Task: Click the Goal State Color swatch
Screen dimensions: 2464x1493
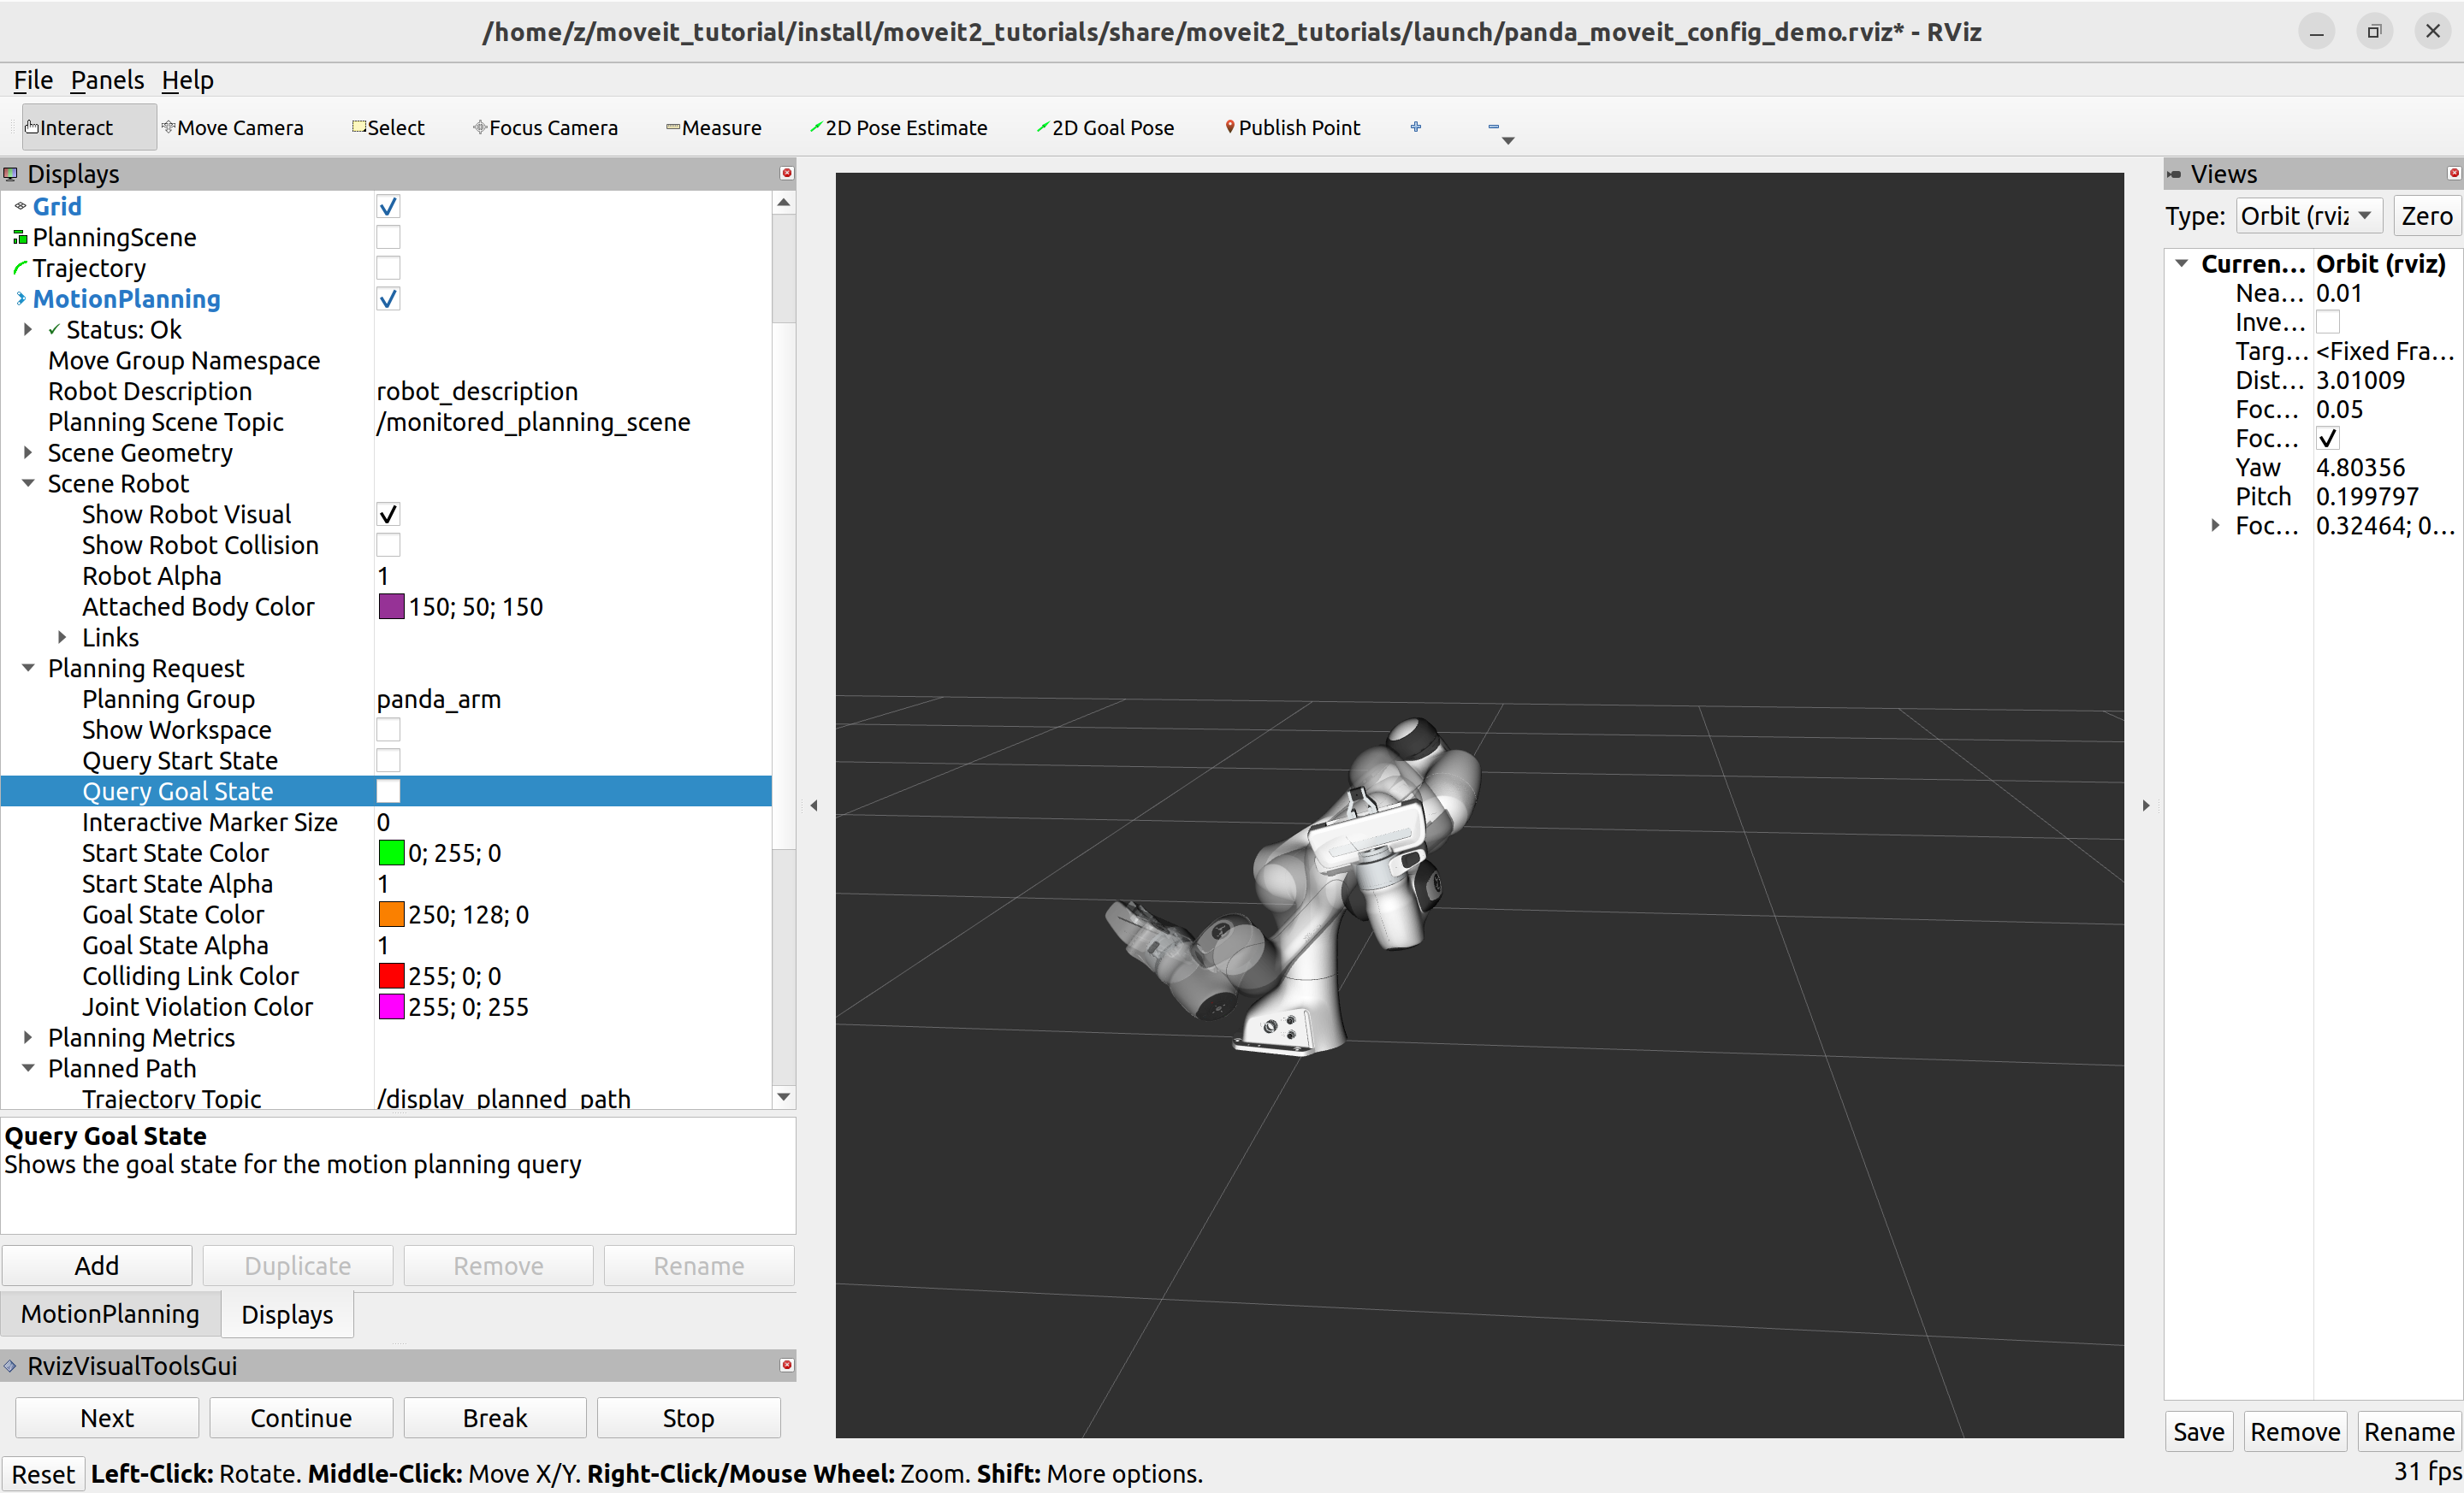Action: [391, 914]
